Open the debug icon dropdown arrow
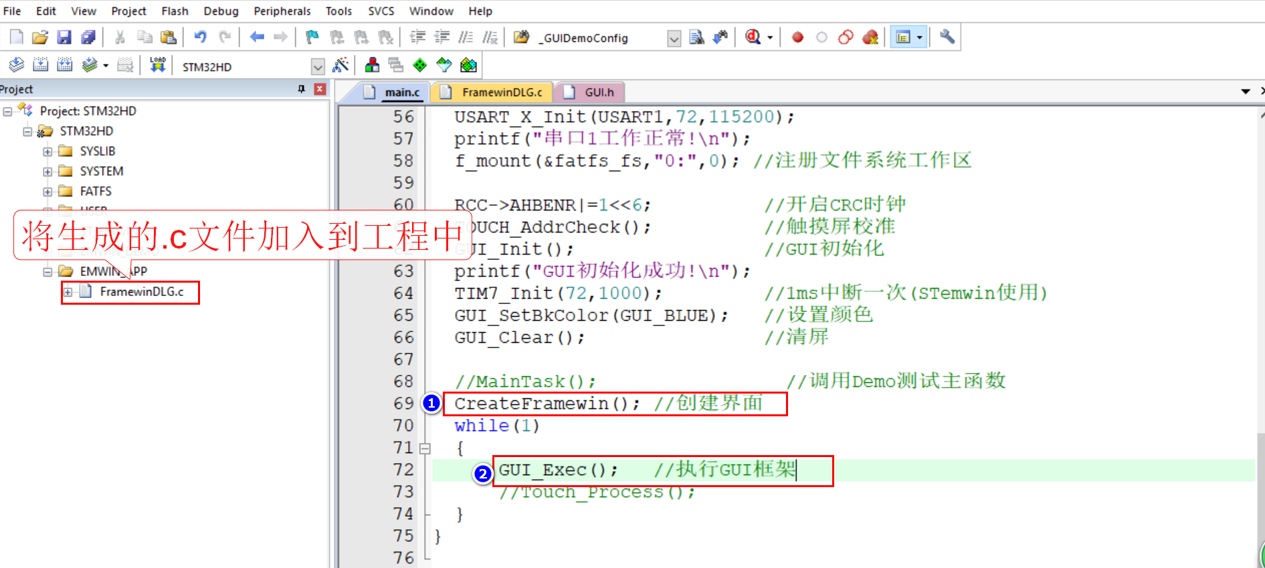The image size is (1265, 568). pyautogui.click(x=770, y=37)
